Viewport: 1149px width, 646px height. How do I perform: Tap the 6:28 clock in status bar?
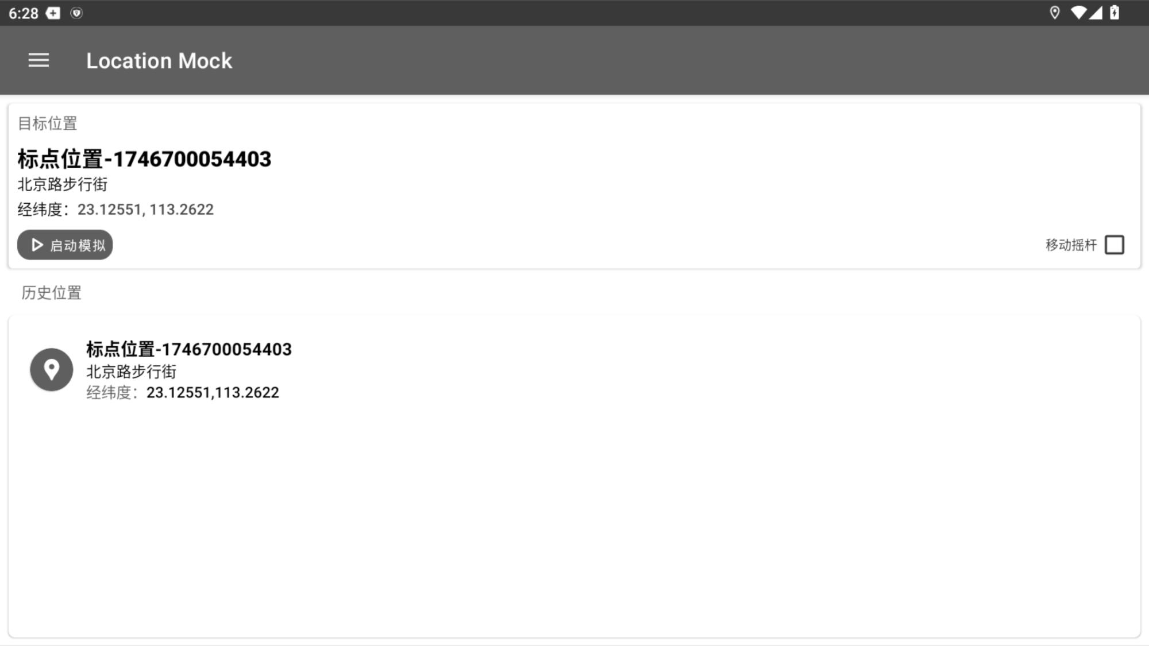pos(24,13)
